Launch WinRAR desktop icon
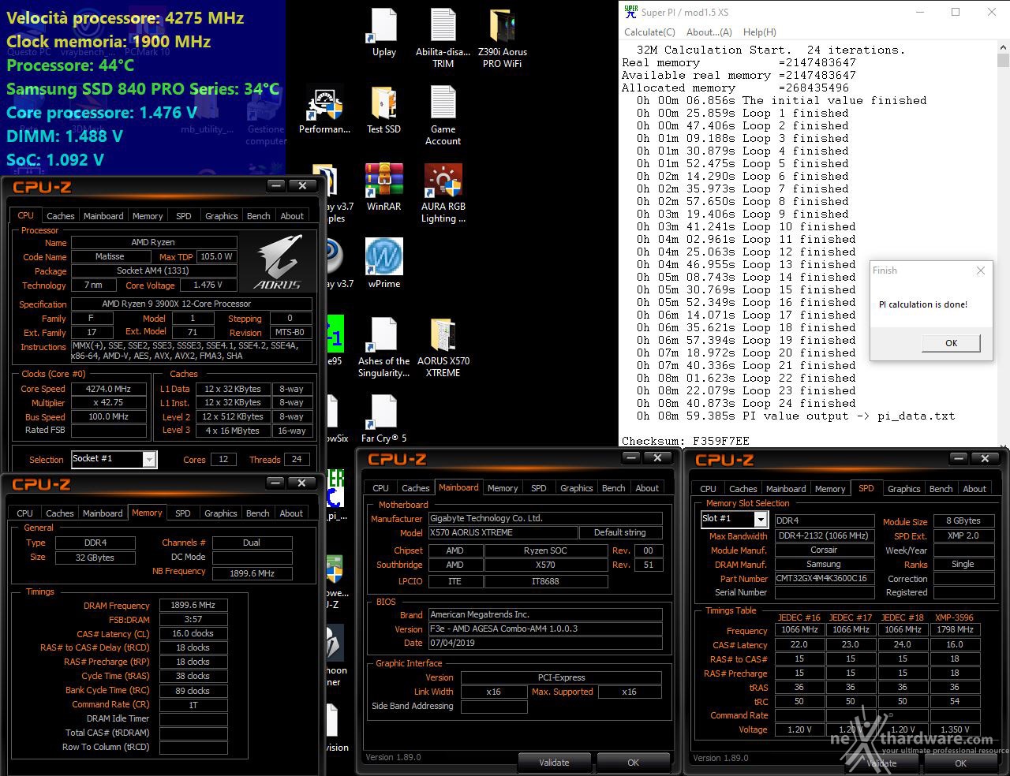 [x=384, y=188]
